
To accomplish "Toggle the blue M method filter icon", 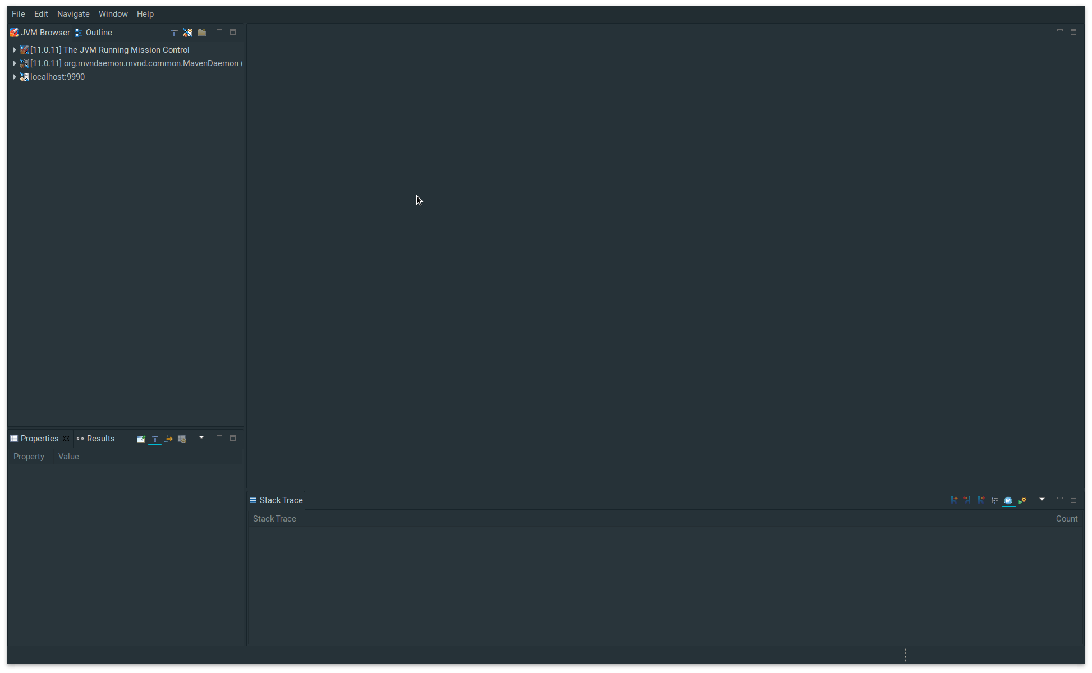I will tap(1008, 500).
